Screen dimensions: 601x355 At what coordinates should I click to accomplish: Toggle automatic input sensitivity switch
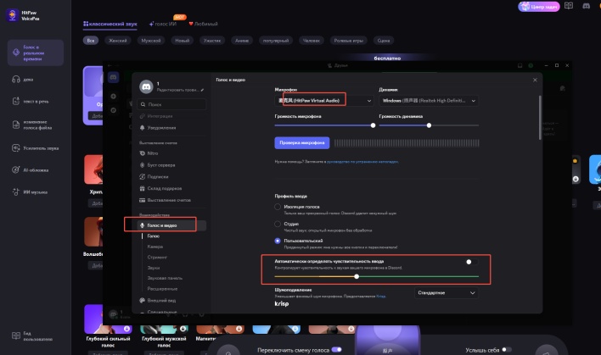tap(471, 262)
